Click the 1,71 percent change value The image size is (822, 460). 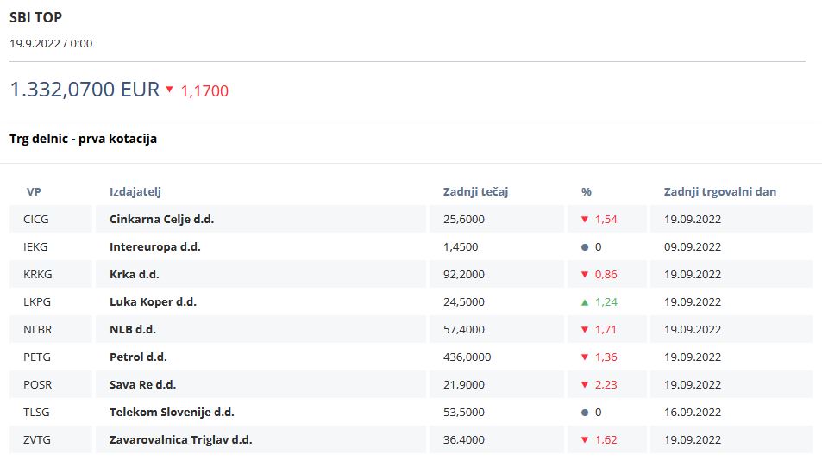[606, 329]
